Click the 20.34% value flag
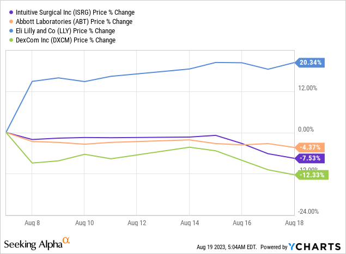 click(x=310, y=63)
